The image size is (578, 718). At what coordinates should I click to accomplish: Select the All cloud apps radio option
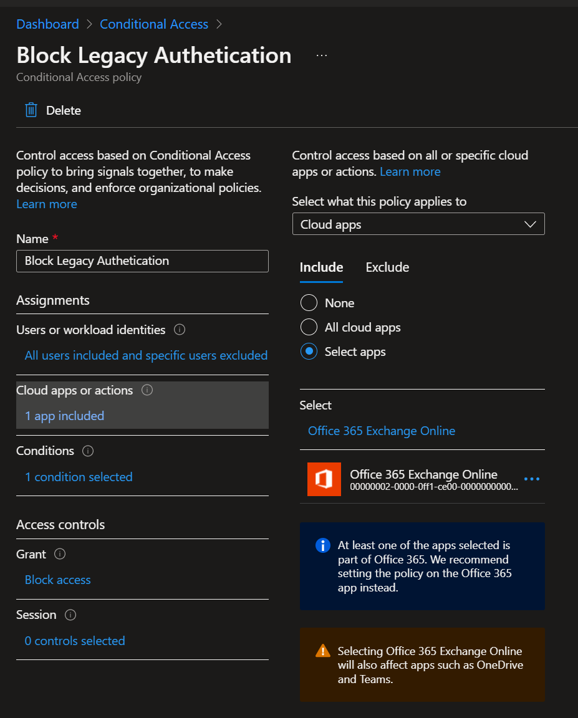(309, 327)
